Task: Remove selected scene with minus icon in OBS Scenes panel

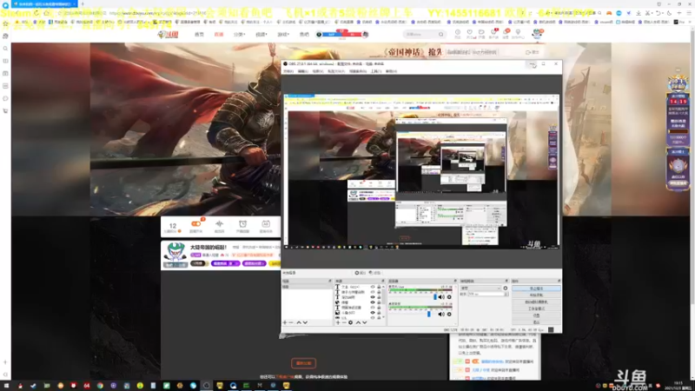Action: [291, 322]
